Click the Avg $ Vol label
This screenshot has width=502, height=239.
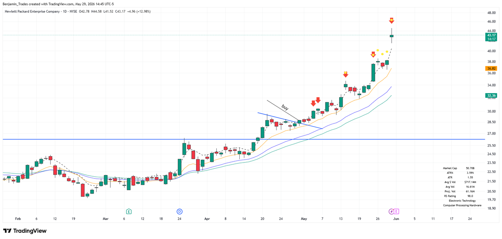[450, 182]
